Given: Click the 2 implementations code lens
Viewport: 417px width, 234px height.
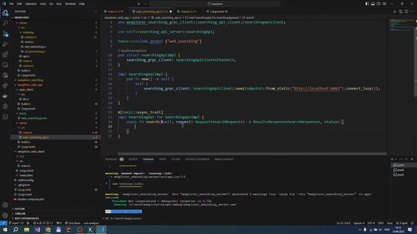Looking at the screenshot, I should [132, 51].
